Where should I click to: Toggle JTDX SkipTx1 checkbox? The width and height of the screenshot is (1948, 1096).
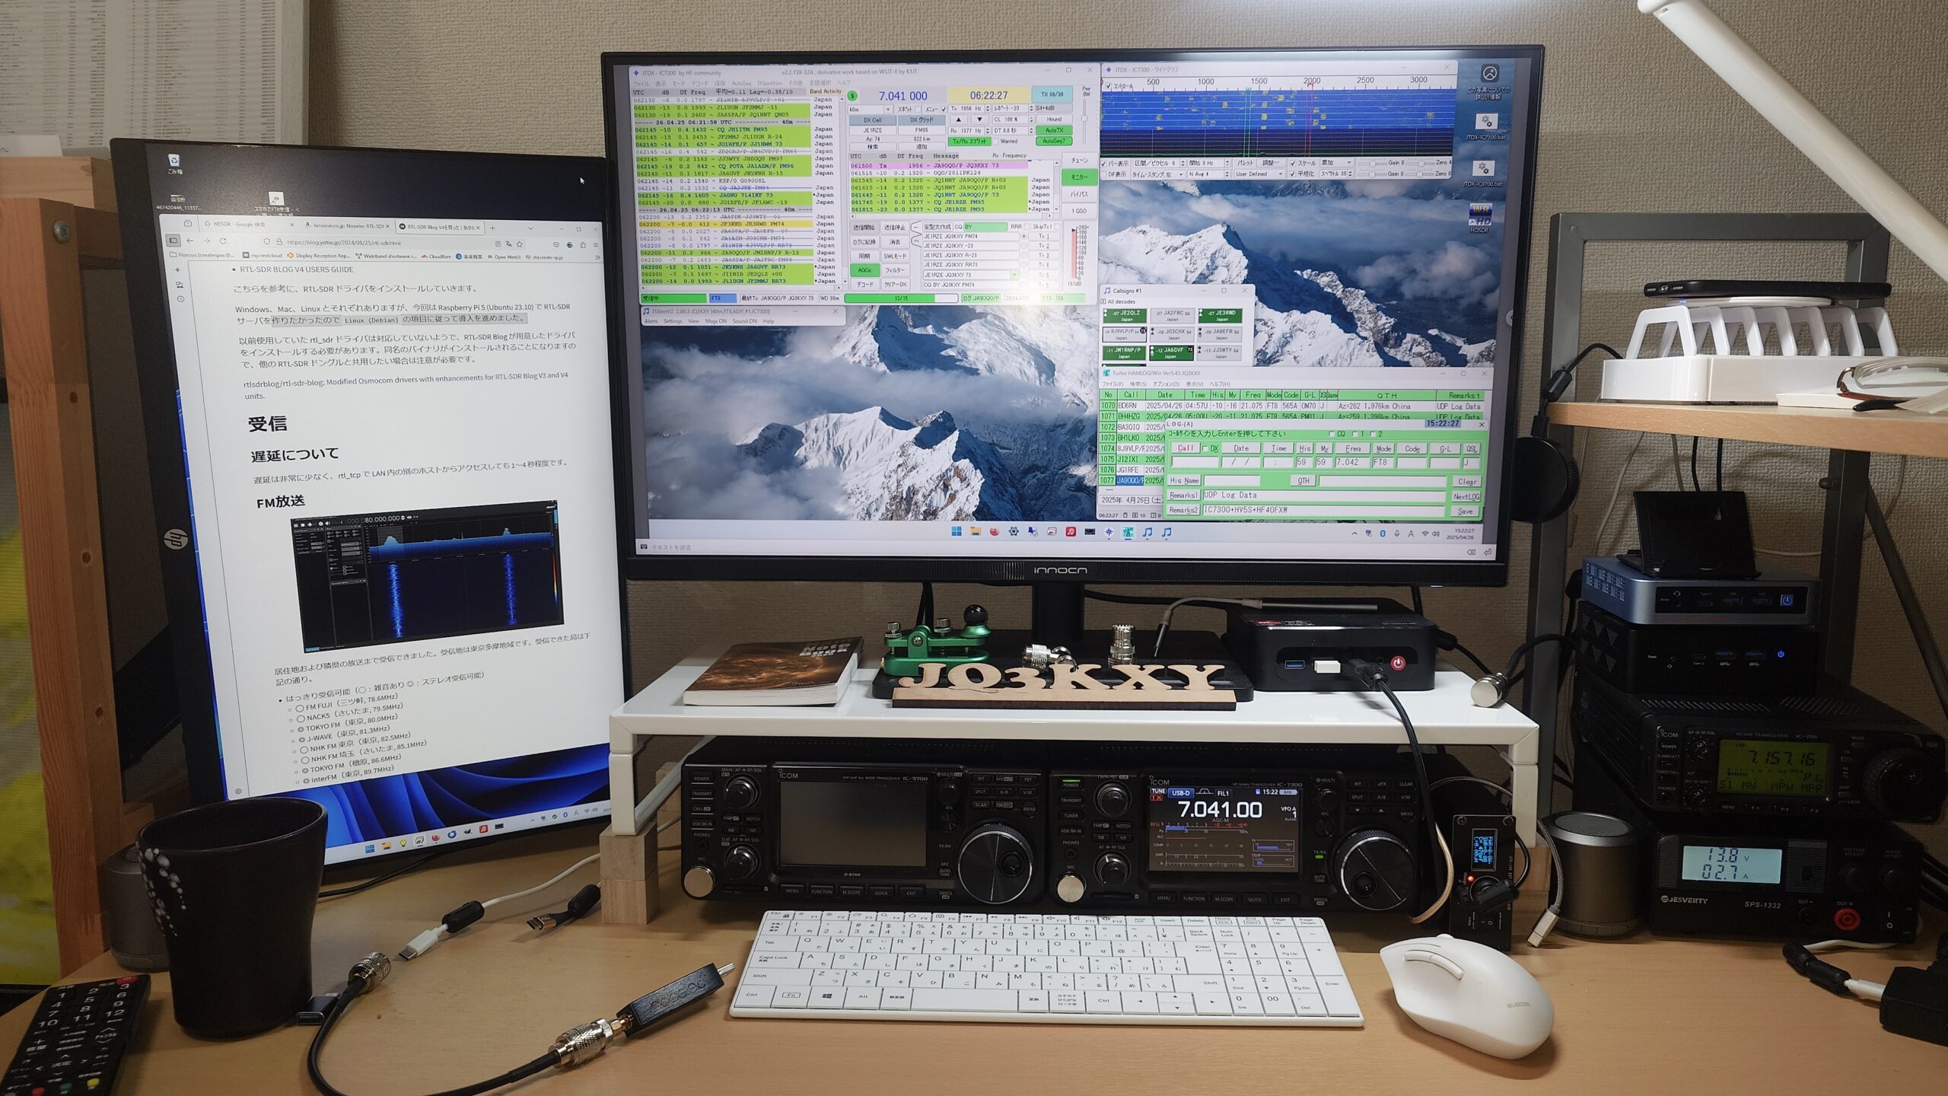[x=1058, y=227]
